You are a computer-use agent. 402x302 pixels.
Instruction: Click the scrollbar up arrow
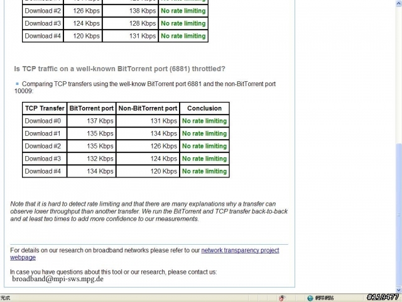click(x=399, y=3)
